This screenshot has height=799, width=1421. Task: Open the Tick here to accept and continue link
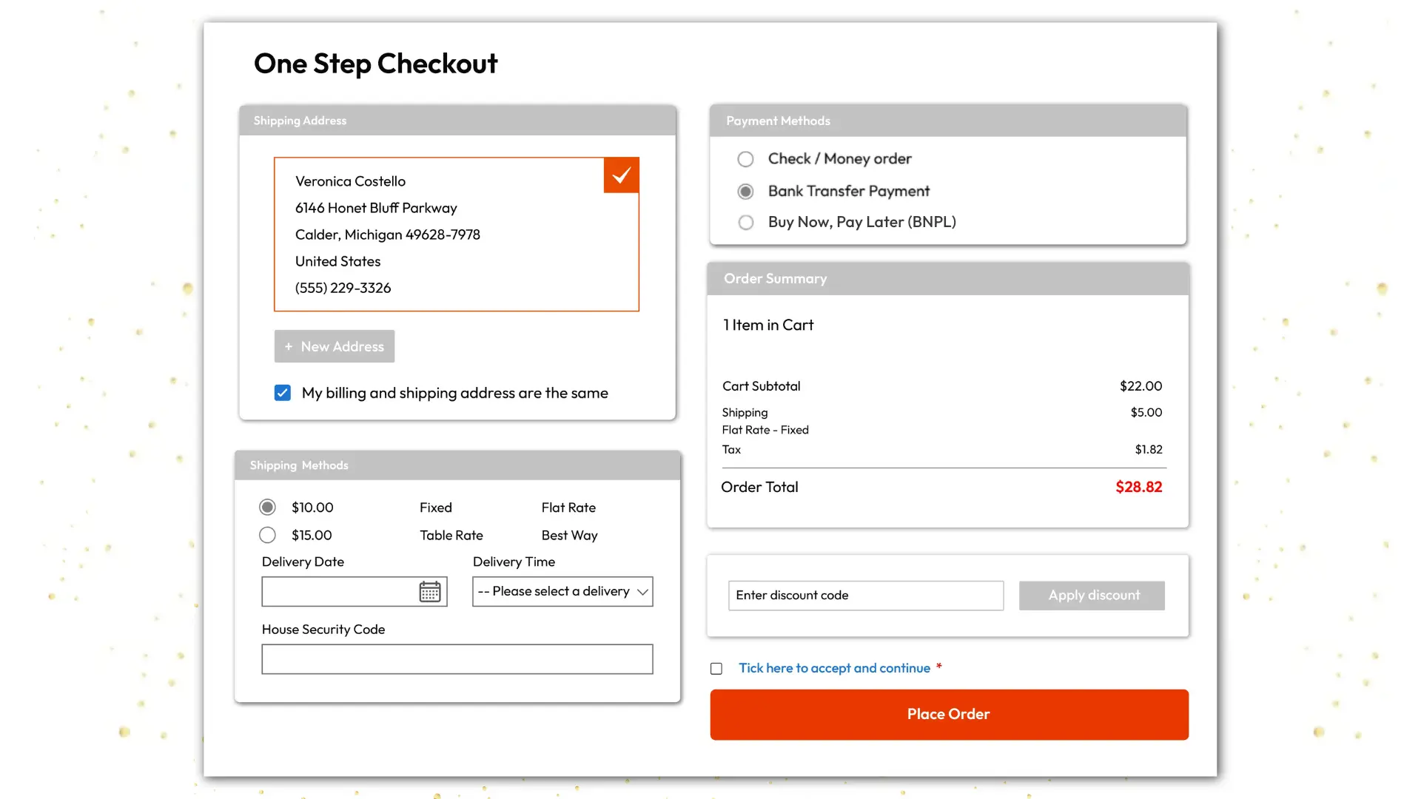(834, 667)
